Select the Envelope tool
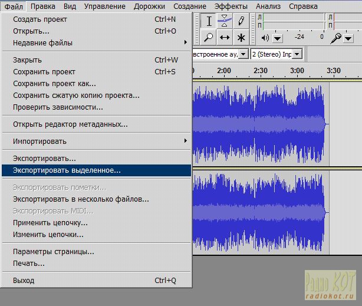 pos(225,21)
